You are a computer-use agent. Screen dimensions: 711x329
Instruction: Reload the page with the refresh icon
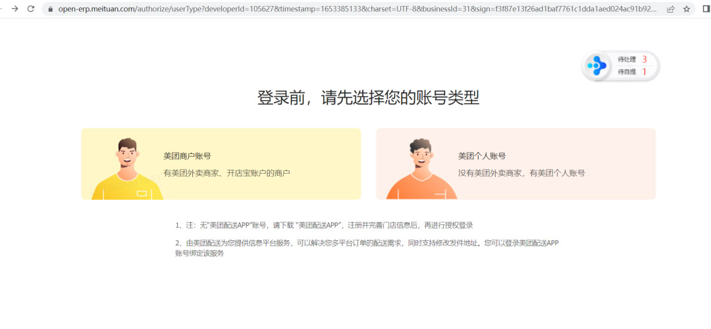31,9
